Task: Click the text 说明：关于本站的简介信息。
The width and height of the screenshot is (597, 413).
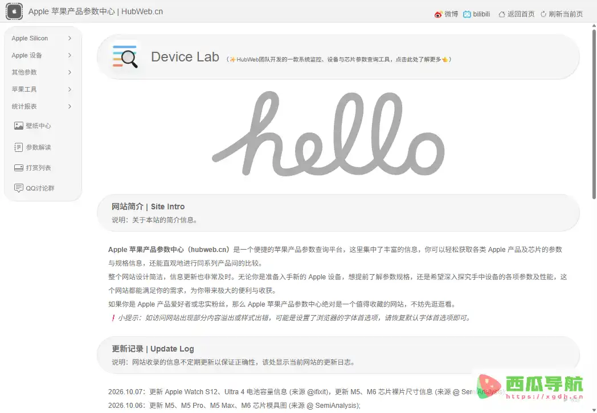Action: [x=154, y=220]
